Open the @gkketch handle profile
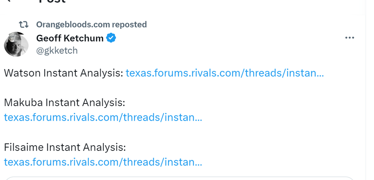Image resolution: width=374 pixels, height=180 pixels. pyautogui.click(x=57, y=50)
